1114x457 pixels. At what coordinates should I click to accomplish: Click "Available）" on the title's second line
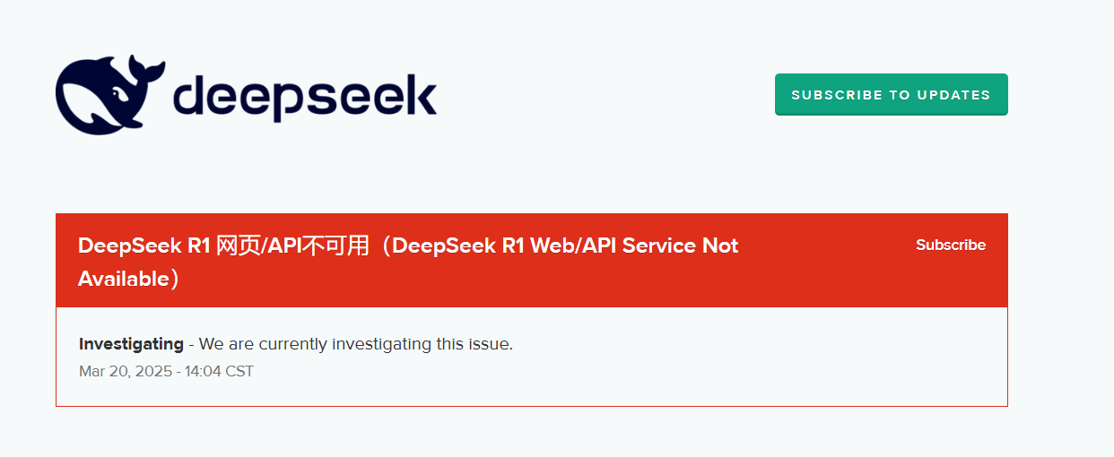(x=129, y=279)
